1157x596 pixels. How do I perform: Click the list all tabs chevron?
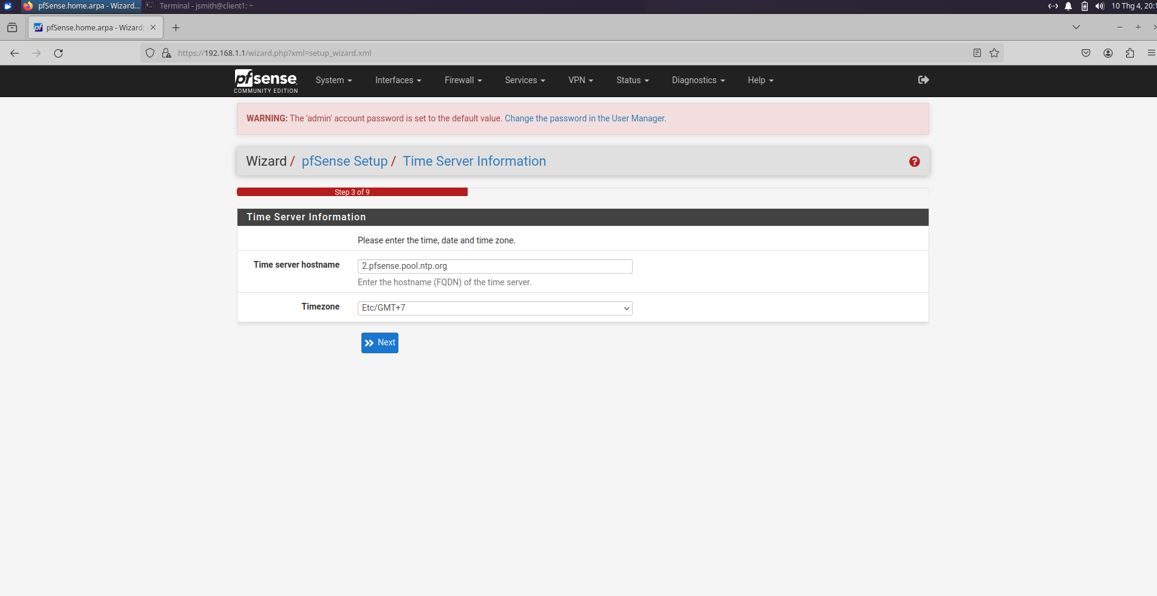click(x=1076, y=27)
